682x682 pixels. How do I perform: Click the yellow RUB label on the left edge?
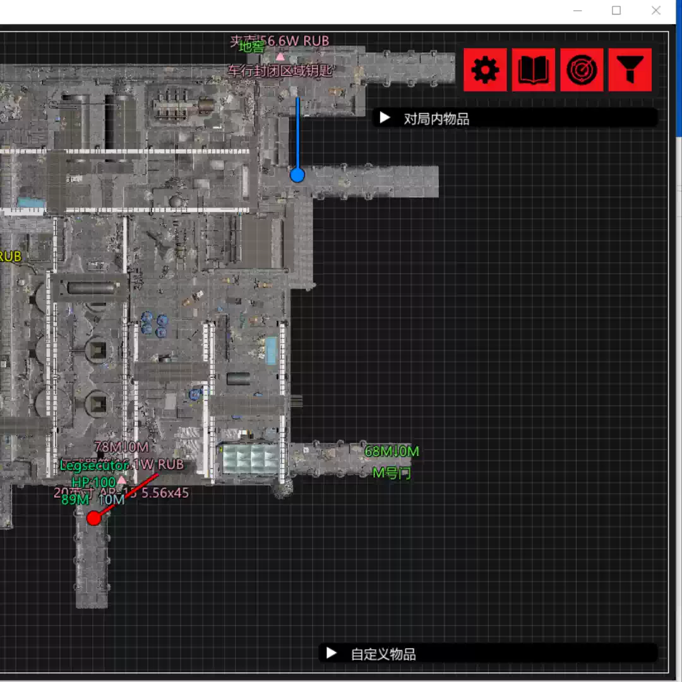(x=9, y=257)
